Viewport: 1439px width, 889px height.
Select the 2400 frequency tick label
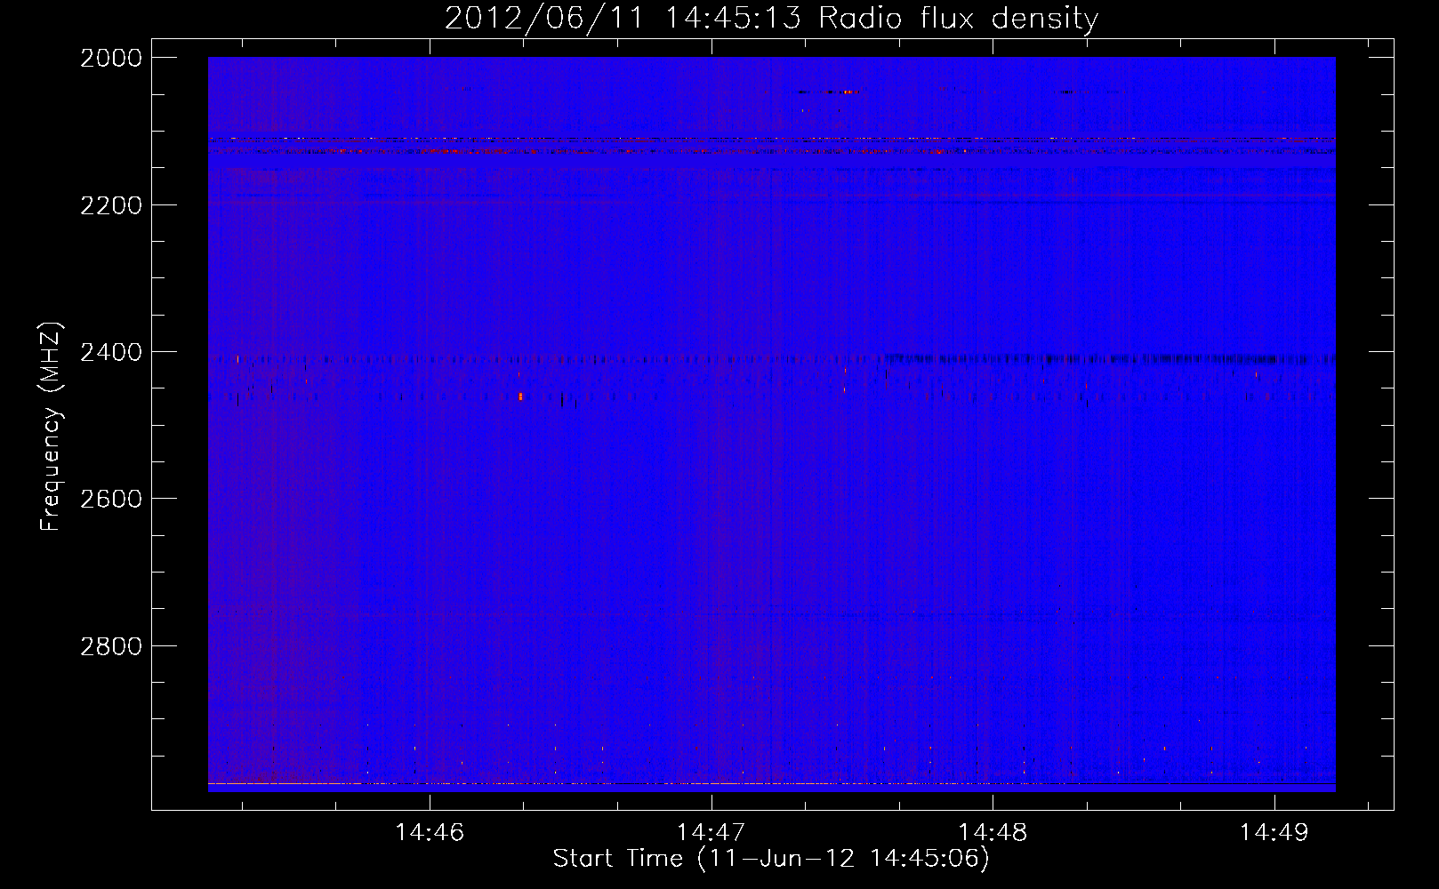click(x=111, y=352)
